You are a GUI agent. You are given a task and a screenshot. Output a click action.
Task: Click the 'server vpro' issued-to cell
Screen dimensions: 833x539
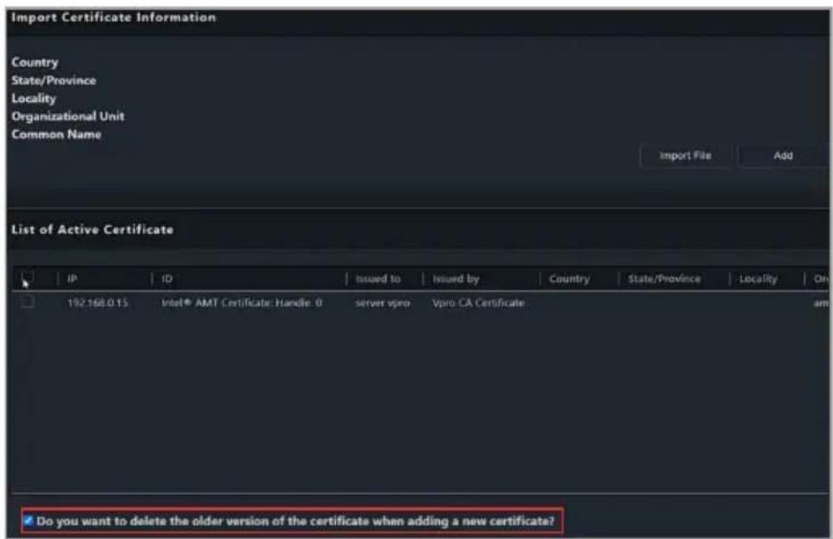[383, 303]
